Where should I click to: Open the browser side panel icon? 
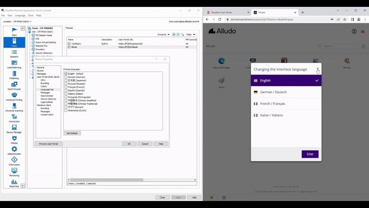pyautogui.click(x=352, y=19)
